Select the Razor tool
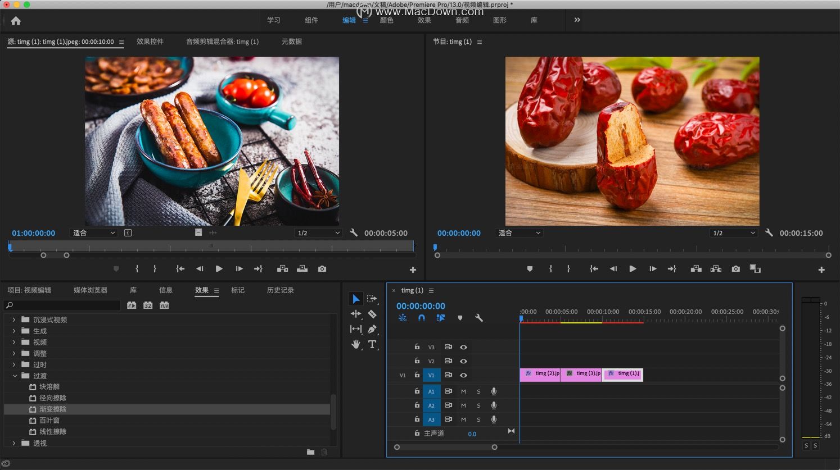 [372, 314]
